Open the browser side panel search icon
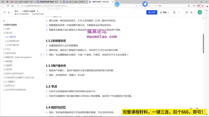 tap(206, 10)
